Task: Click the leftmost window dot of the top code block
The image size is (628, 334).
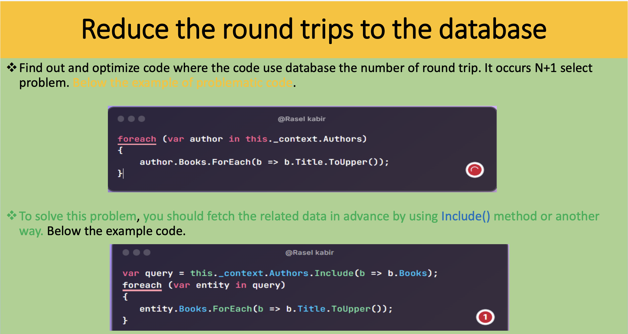Action: click(x=121, y=119)
